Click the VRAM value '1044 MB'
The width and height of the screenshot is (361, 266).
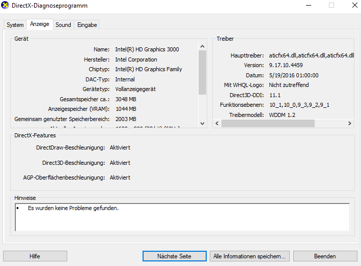click(126, 109)
